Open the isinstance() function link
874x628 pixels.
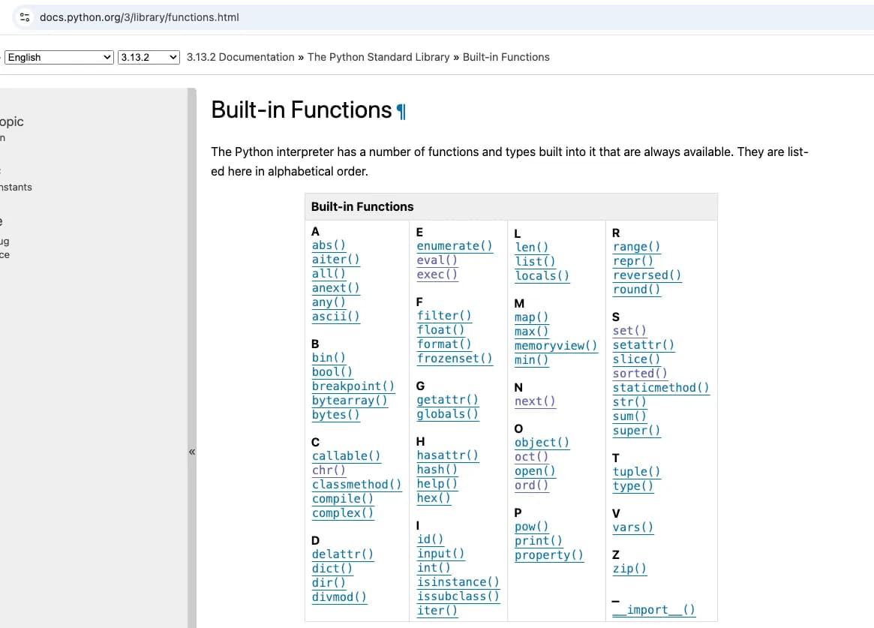click(x=458, y=581)
